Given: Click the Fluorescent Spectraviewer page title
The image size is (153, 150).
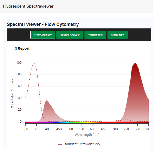Looking at the screenshot, I should (28, 6).
